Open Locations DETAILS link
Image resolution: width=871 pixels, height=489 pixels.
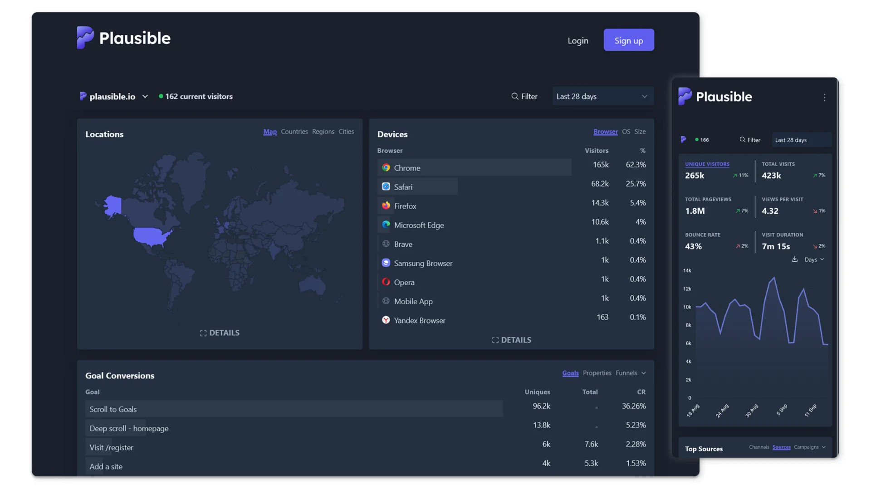click(220, 333)
